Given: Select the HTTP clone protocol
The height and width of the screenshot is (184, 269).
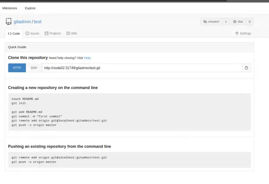Looking at the screenshot, I should pos(17,68).
